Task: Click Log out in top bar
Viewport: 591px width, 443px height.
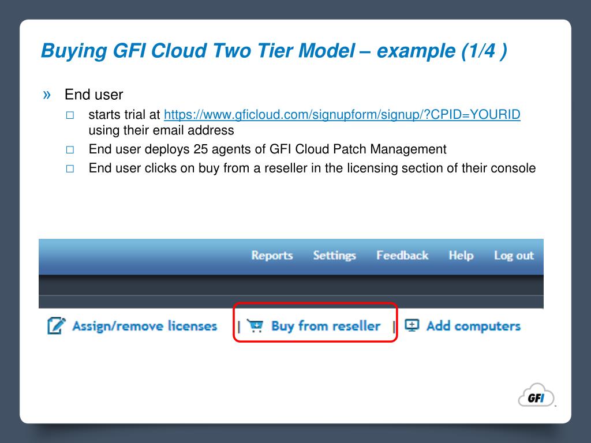Action: click(x=514, y=256)
